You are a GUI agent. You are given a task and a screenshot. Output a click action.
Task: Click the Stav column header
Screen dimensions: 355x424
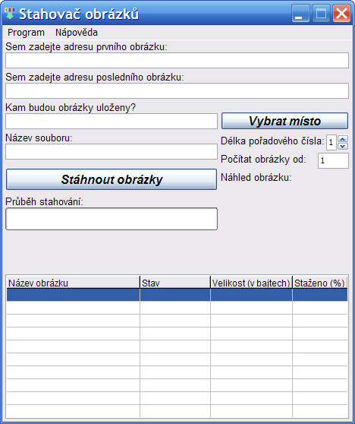[x=175, y=283]
